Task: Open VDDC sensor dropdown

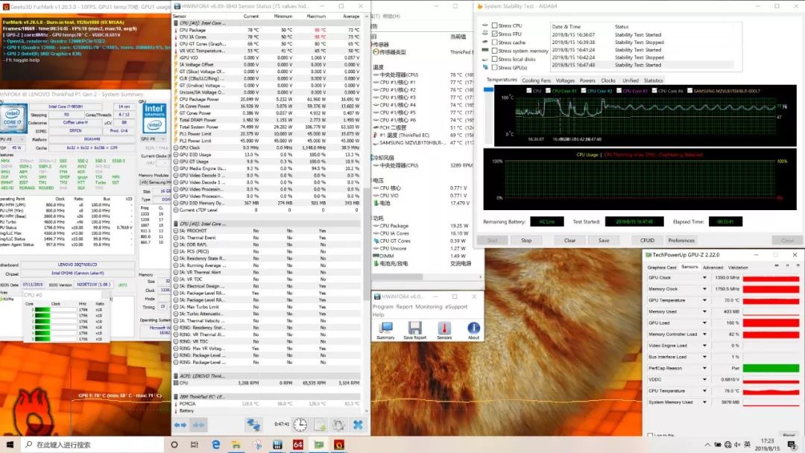Action: (704, 379)
